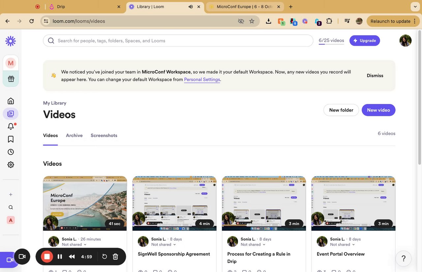
Task: Open the media control icon in Chrome toolbar
Action: pyautogui.click(x=347, y=21)
